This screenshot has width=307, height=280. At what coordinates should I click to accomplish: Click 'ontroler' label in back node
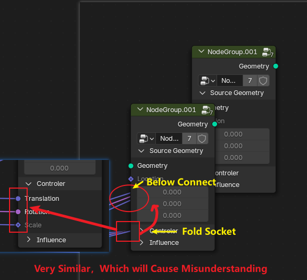pyautogui.click(x=227, y=173)
